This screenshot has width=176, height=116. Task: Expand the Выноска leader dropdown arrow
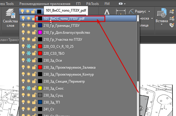click(152, 18)
